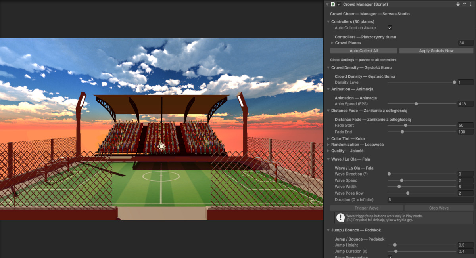The width and height of the screenshot is (476, 258).
Task: Open the component help reference icon
Action: click(x=458, y=4)
